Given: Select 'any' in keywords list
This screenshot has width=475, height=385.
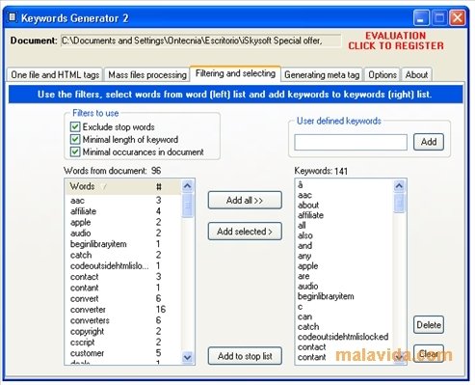Looking at the screenshot, I should tap(304, 256).
